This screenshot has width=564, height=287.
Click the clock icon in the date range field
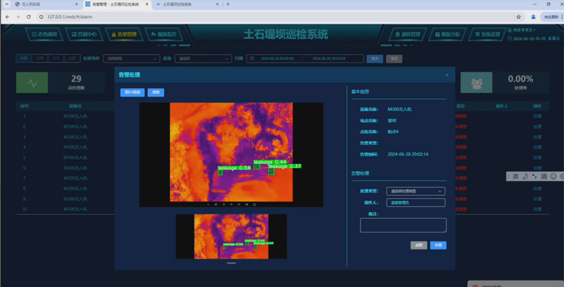coord(252,59)
